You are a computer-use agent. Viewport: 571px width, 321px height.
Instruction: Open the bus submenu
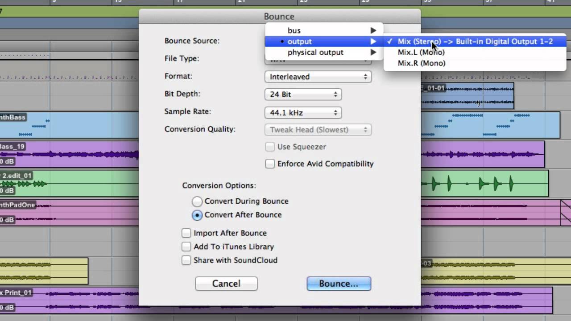click(x=324, y=30)
